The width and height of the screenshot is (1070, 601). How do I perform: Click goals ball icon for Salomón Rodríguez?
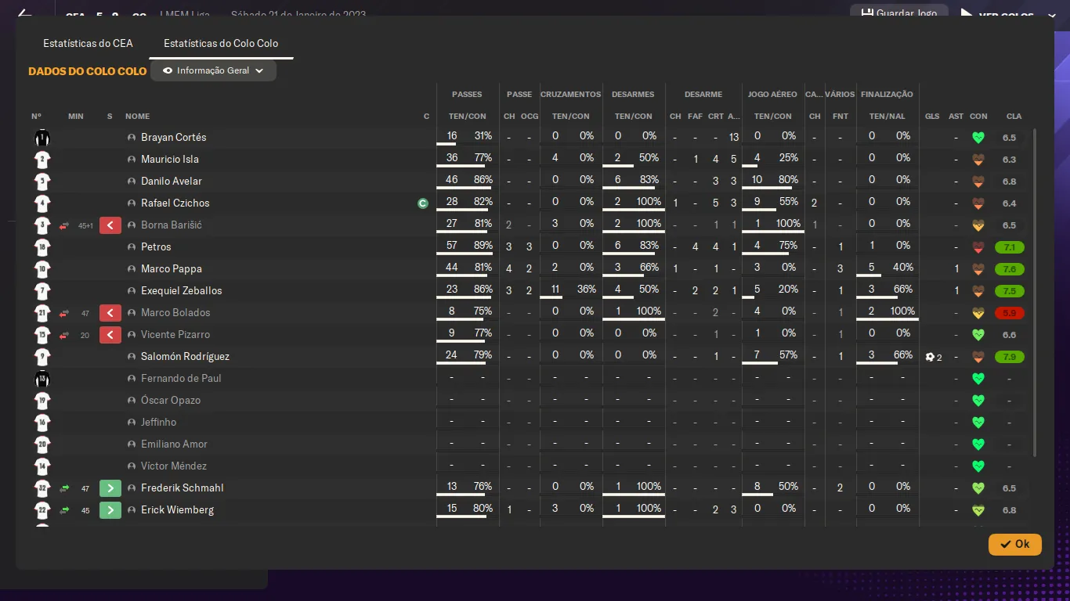pyautogui.click(x=930, y=357)
